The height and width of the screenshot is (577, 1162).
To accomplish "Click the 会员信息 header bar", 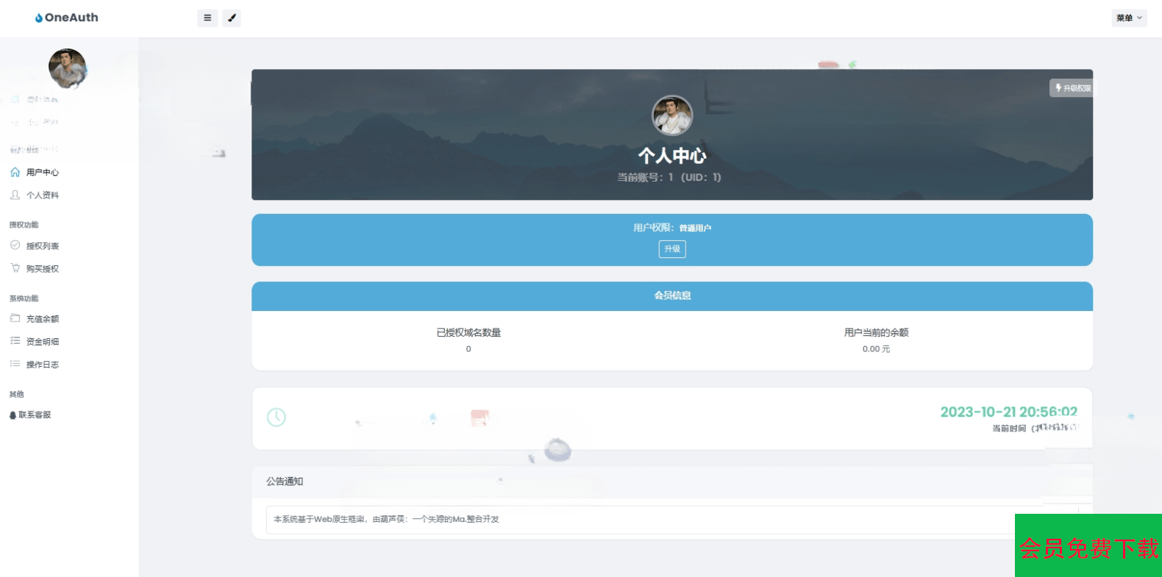I will point(672,295).
